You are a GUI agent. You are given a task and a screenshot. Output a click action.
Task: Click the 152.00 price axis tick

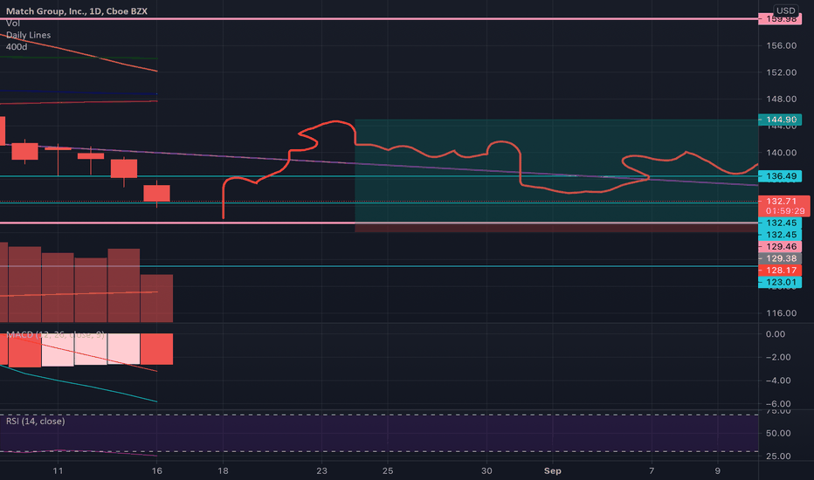782,72
